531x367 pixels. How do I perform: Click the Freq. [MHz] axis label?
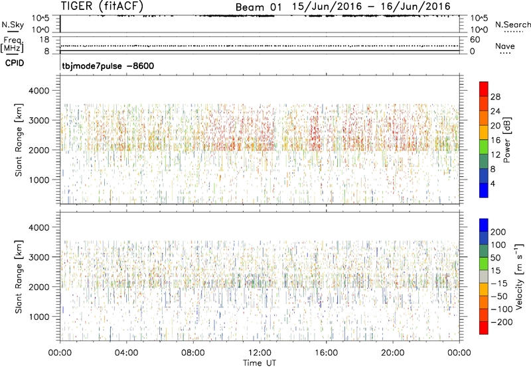coord(12,44)
